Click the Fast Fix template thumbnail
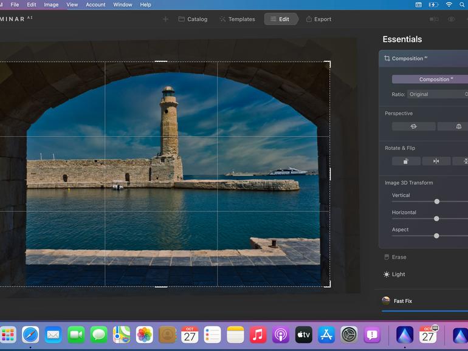Image resolution: width=468 pixels, height=351 pixels. coord(386,301)
